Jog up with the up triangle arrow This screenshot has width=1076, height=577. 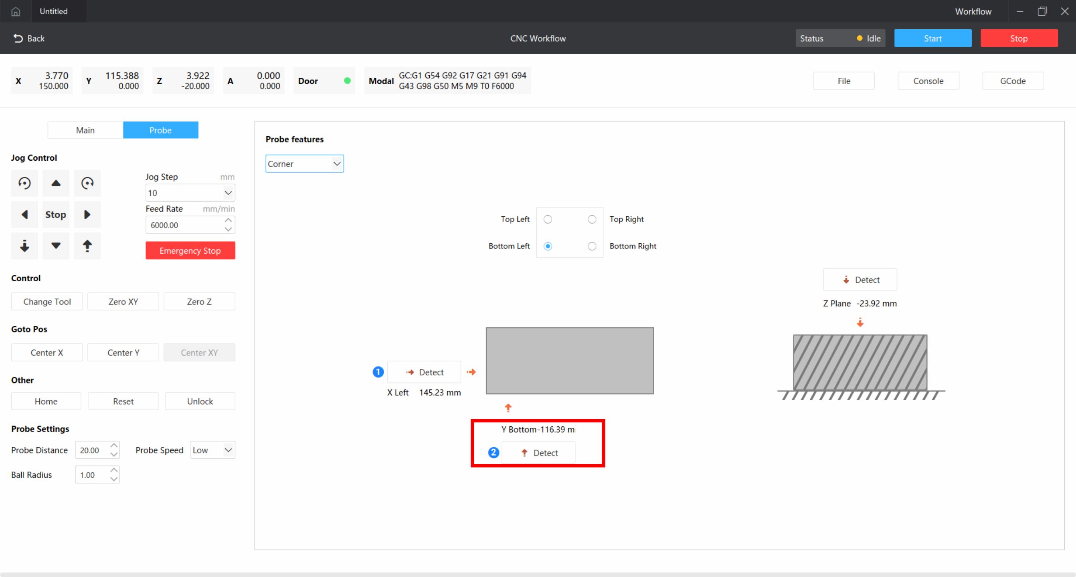56,183
